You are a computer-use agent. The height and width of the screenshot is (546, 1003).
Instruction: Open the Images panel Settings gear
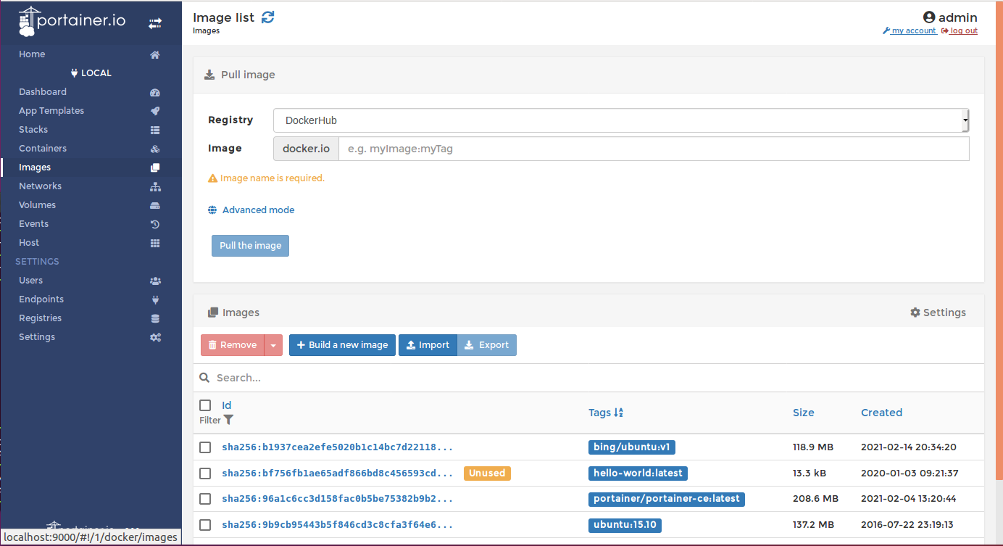click(x=915, y=312)
